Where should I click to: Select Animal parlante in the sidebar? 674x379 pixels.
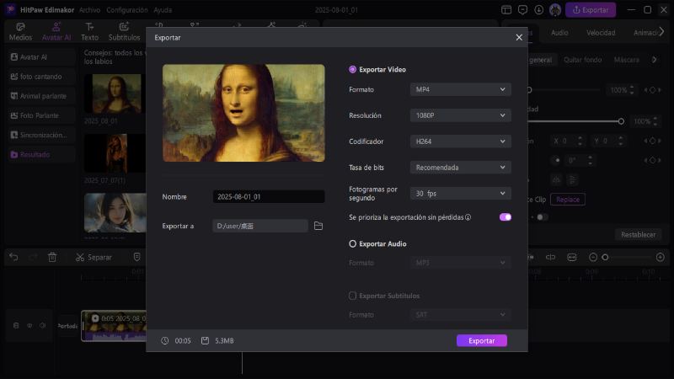coord(41,96)
